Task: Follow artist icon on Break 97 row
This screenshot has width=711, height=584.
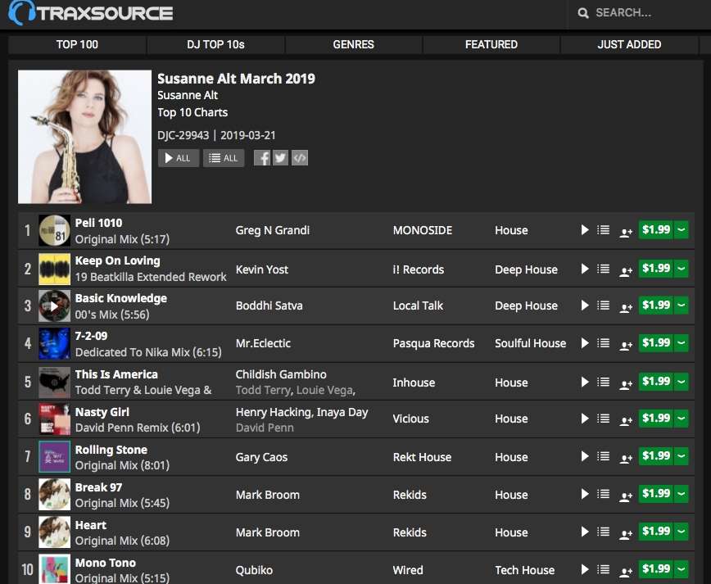Action: (x=626, y=496)
